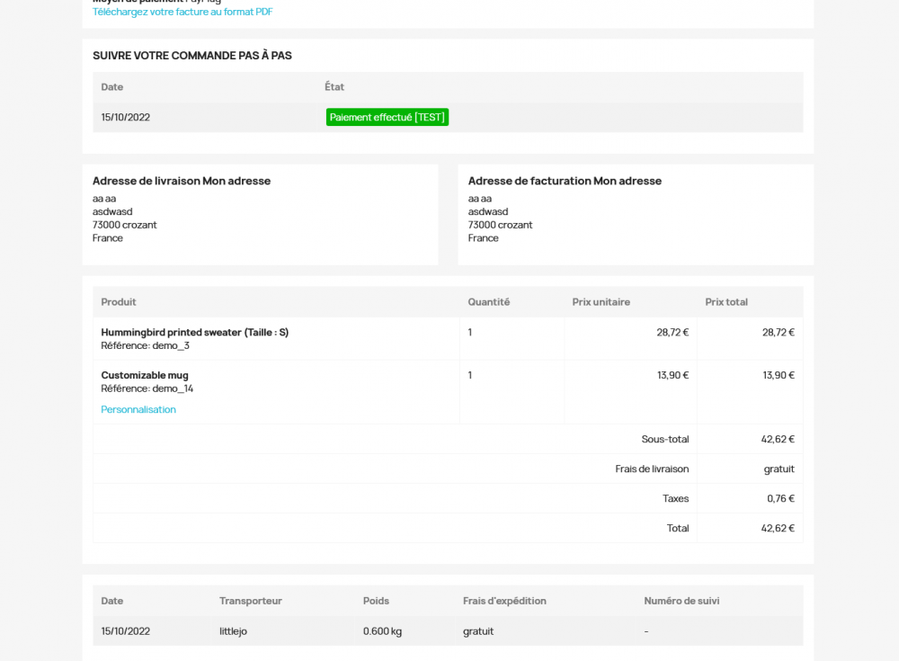Click the Numéro de suivi column header
Screen dimensions: 899x661
(x=681, y=601)
